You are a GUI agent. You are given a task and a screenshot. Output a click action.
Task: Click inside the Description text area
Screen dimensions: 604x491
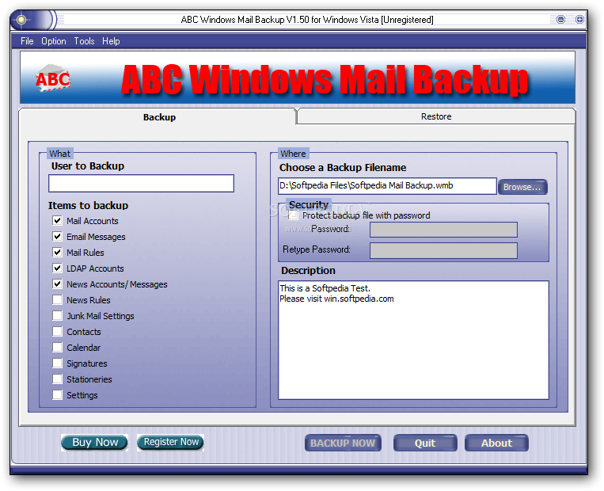coord(413,340)
